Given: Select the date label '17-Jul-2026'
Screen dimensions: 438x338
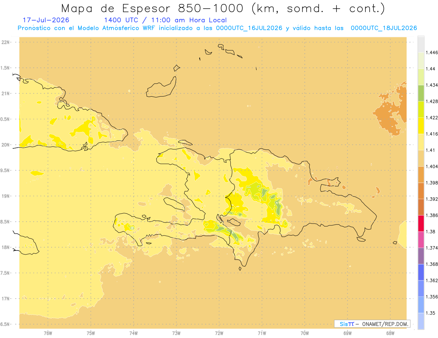Looking at the screenshot, I should pos(46,20).
